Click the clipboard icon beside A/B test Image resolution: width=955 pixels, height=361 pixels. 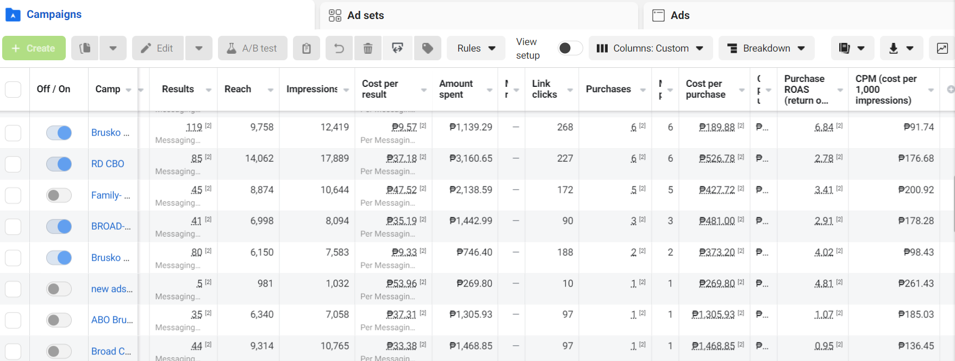(307, 48)
